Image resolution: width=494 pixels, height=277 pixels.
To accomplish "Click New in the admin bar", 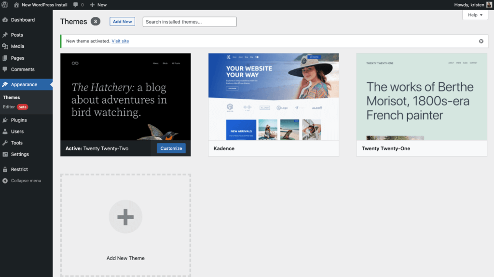I will point(102,5).
